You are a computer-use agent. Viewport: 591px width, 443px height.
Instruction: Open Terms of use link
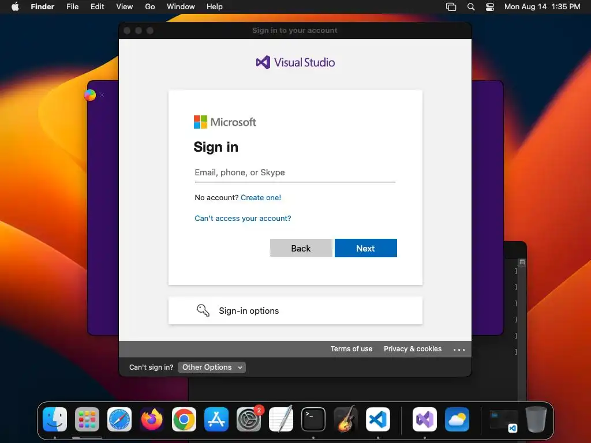click(351, 349)
